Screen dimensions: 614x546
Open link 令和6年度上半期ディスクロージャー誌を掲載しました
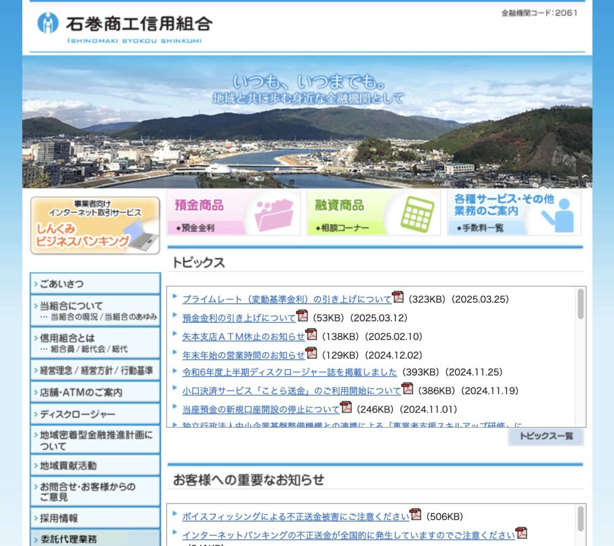(289, 372)
